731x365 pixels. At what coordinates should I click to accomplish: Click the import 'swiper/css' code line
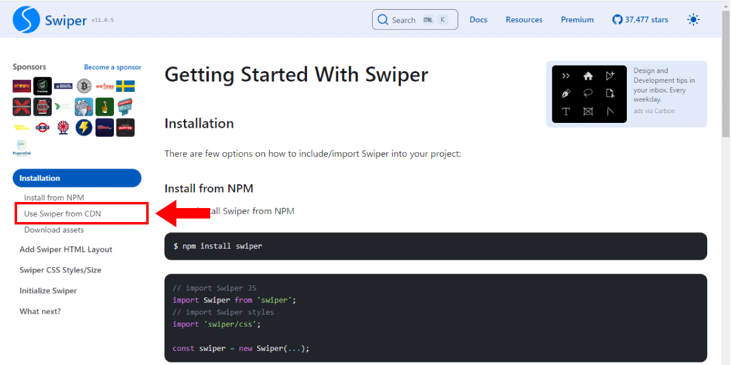click(x=217, y=324)
